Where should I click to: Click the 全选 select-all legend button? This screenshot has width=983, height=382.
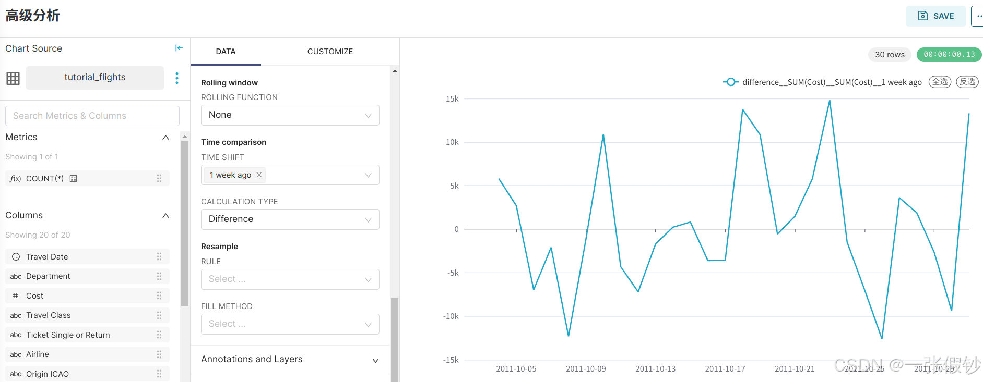(x=940, y=82)
